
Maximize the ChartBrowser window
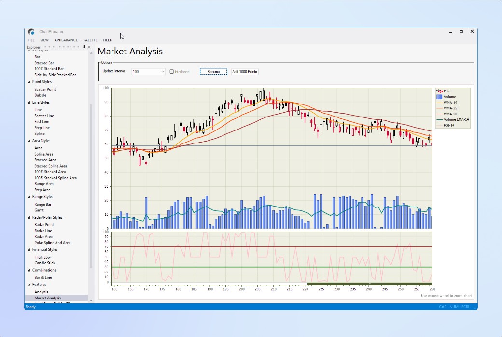coord(461,31)
